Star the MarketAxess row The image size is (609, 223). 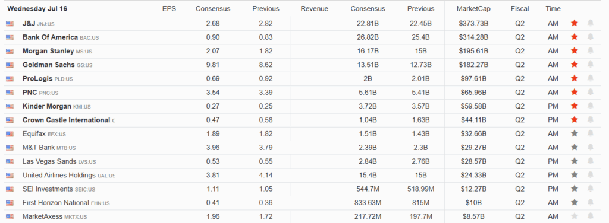pyautogui.click(x=575, y=216)
